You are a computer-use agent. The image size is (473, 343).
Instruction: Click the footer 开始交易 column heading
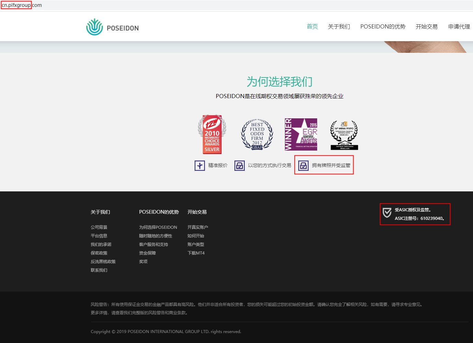pos(197,212)
